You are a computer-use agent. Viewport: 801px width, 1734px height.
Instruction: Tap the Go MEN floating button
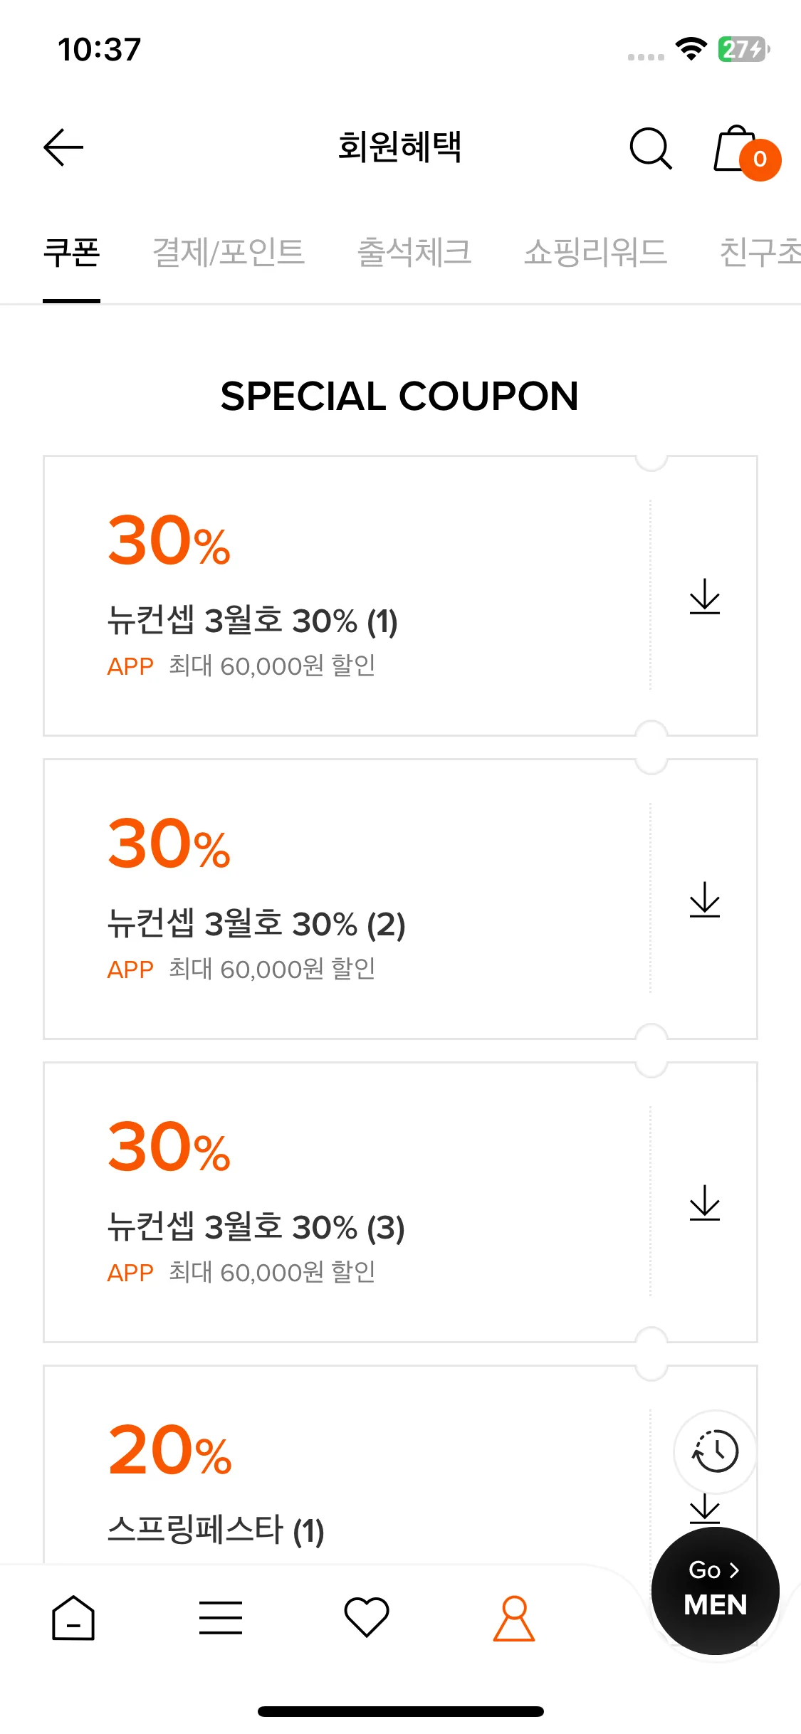tap(716, 1591)
